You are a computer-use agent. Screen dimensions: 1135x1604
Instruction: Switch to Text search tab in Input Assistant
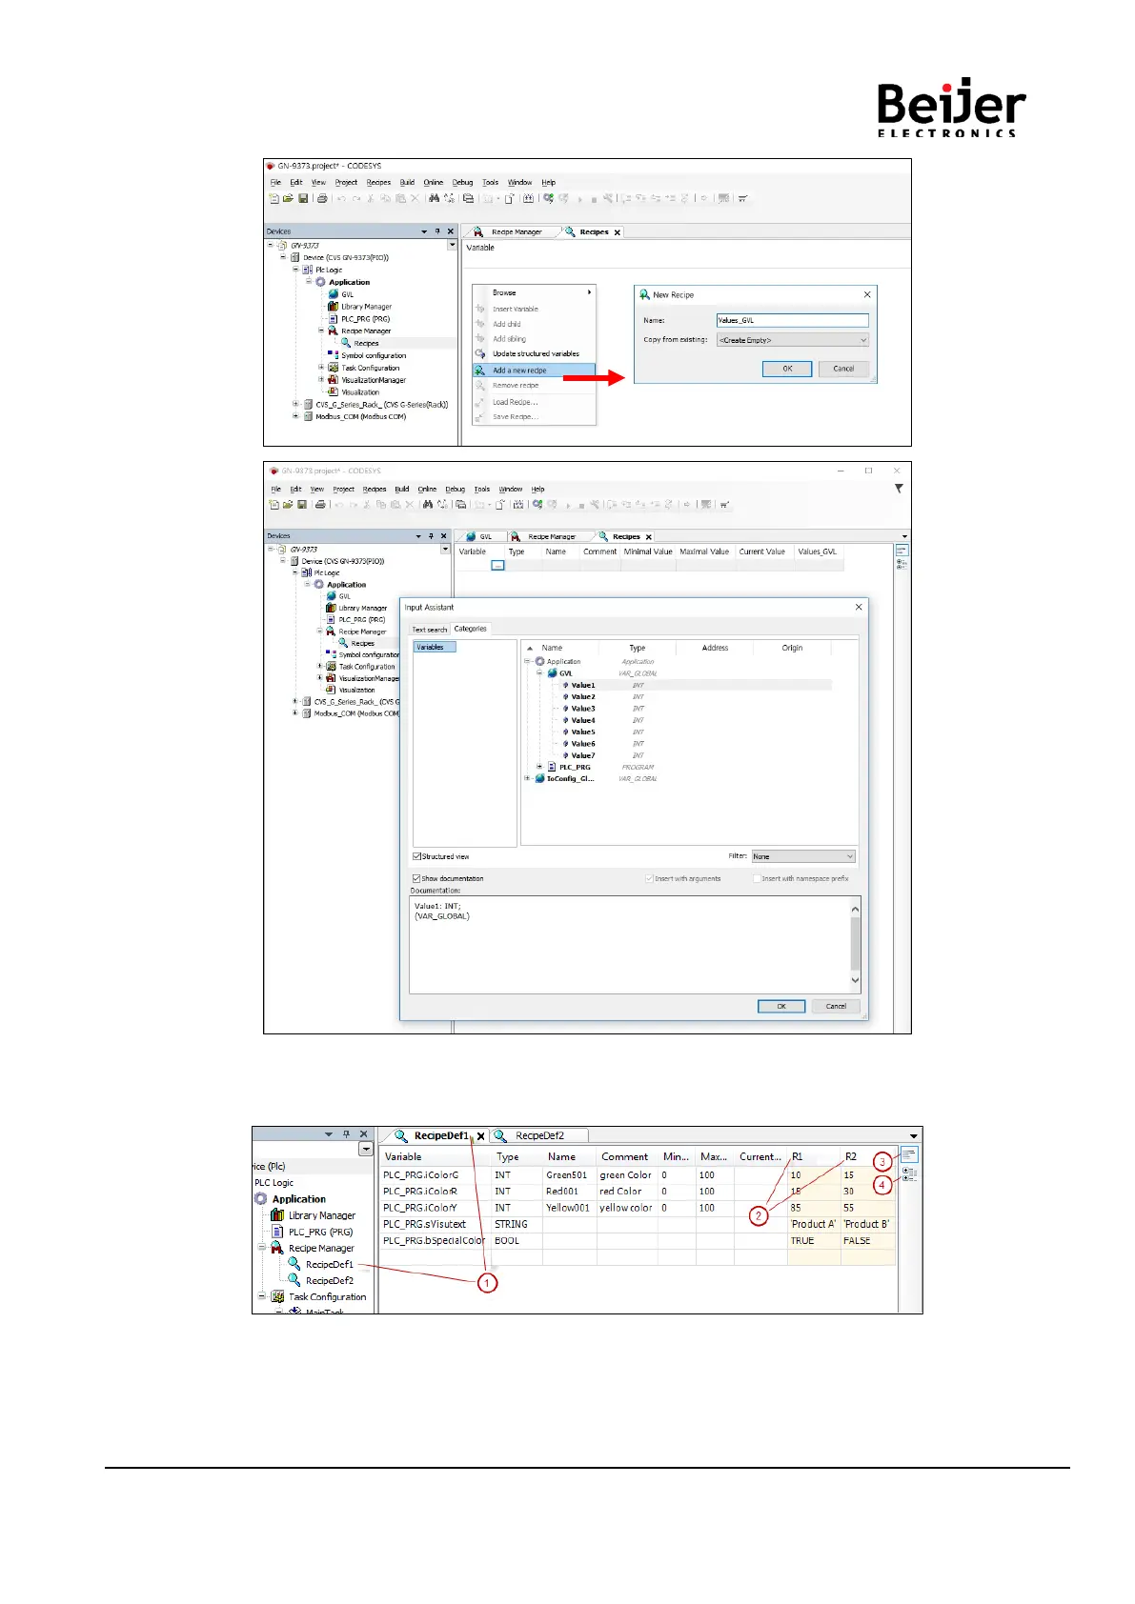click(x=429, y=630)
